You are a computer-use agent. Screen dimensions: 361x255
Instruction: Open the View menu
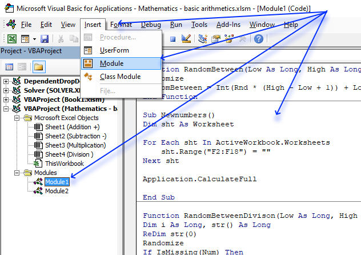click(x=68, y=25)
